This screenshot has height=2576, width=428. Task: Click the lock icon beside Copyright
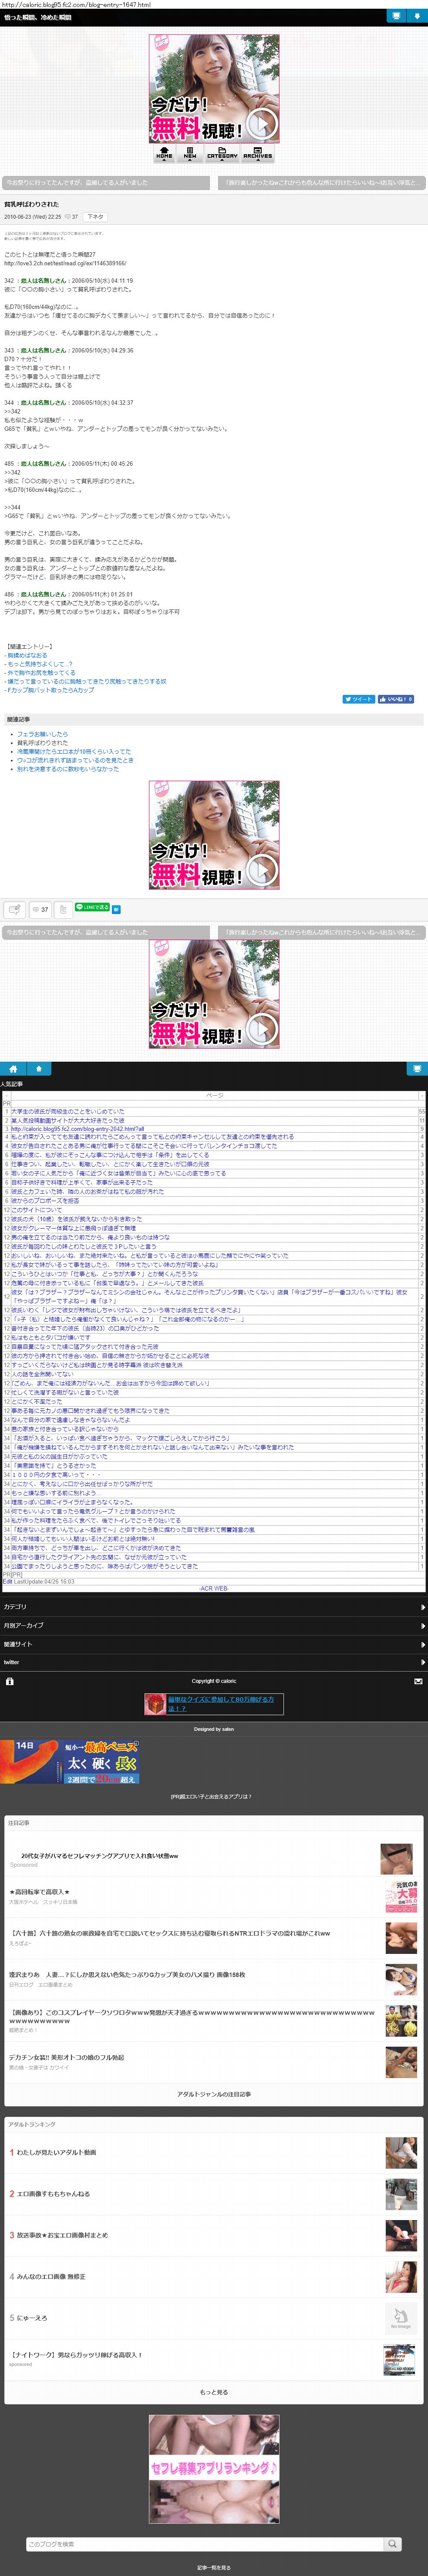10,1681
